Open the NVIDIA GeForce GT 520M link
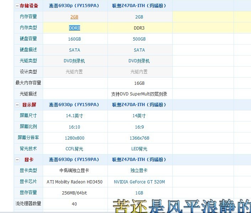 click(x=139, y=182)
